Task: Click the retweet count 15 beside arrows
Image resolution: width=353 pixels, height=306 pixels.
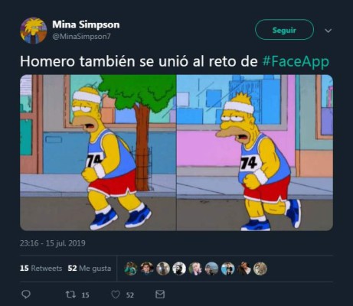Action: click(x=85, y=295)
